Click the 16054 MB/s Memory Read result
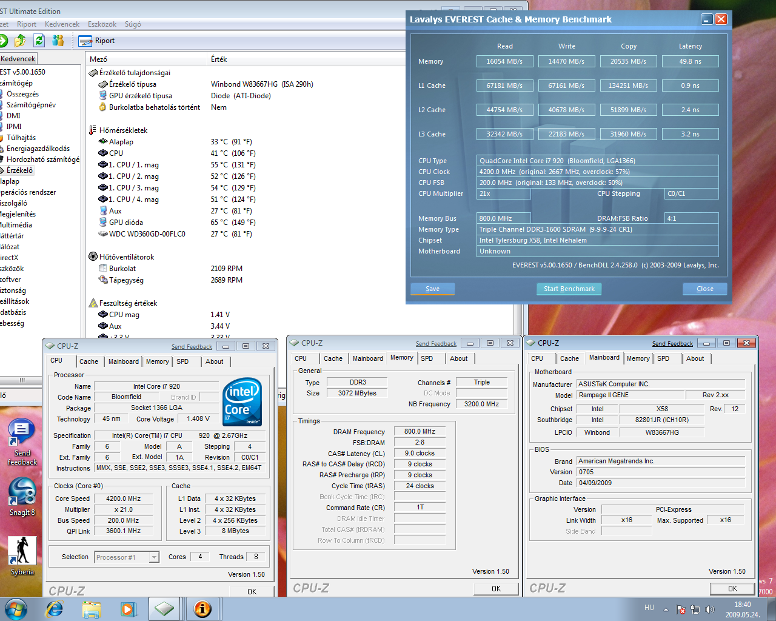The width and height of the screenshot is (776, 621). 504,61
